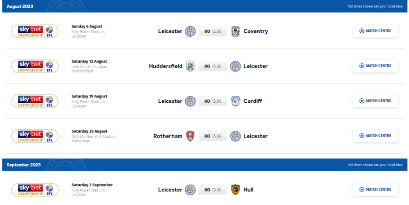Open Match Centre for Leicester vs Hull
Screen dimensions: 409x205
375,189
